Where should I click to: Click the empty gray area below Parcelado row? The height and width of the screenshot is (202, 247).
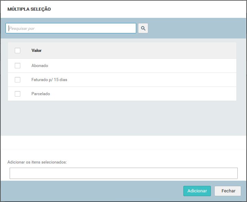(122, 118)
